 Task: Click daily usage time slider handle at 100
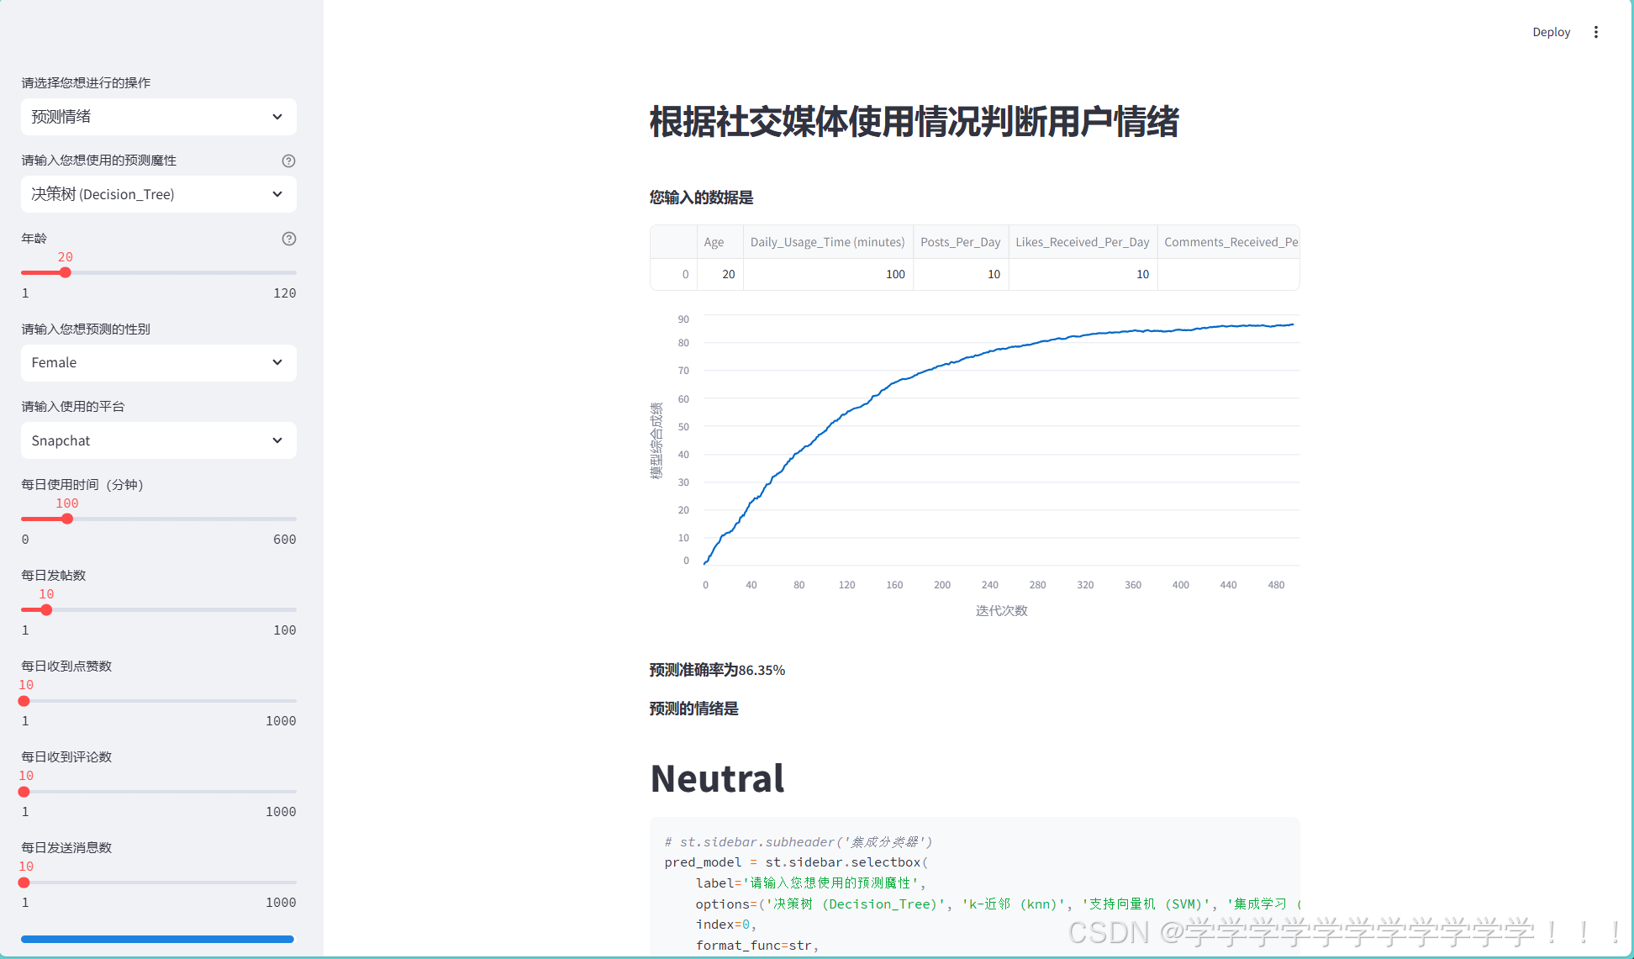click(67, 519)
